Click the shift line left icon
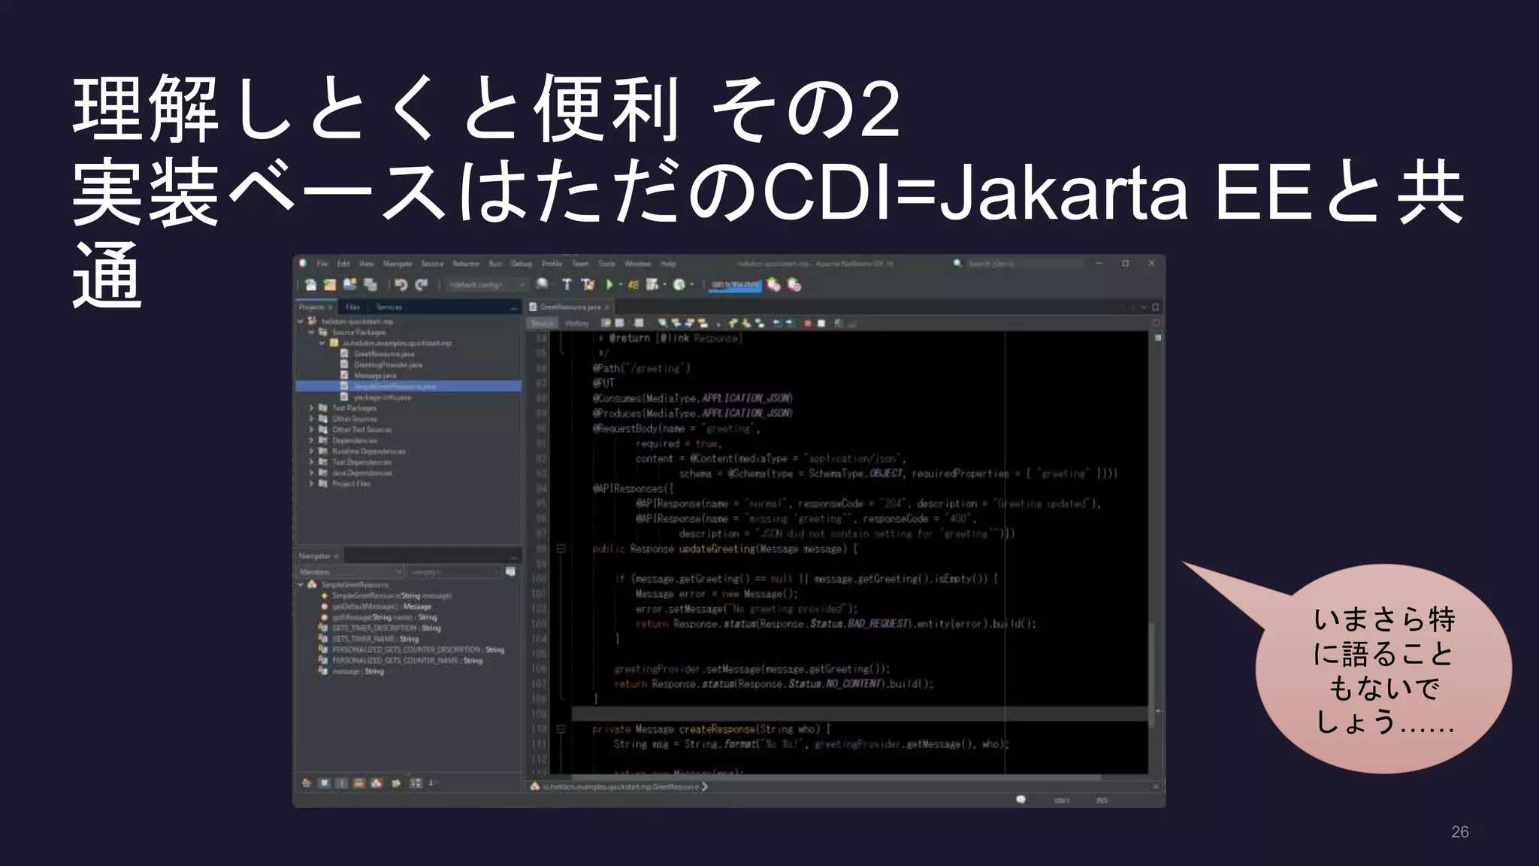Screen dimensions: 1539x866 click(x=778, y=323)
